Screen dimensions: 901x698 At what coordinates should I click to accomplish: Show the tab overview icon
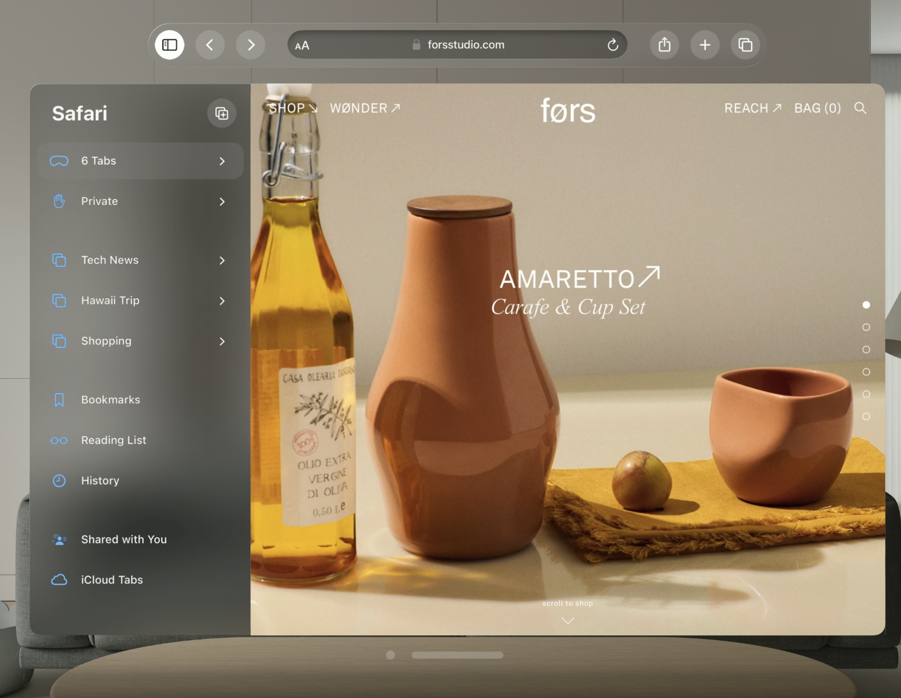[x=745, y=45]
